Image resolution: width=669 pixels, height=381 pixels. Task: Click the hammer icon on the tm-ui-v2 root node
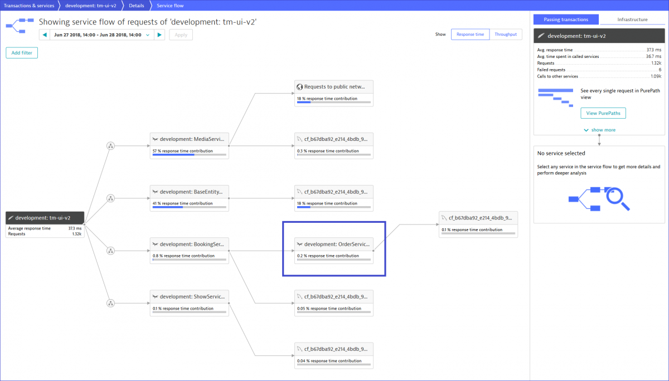coord(11,218)
